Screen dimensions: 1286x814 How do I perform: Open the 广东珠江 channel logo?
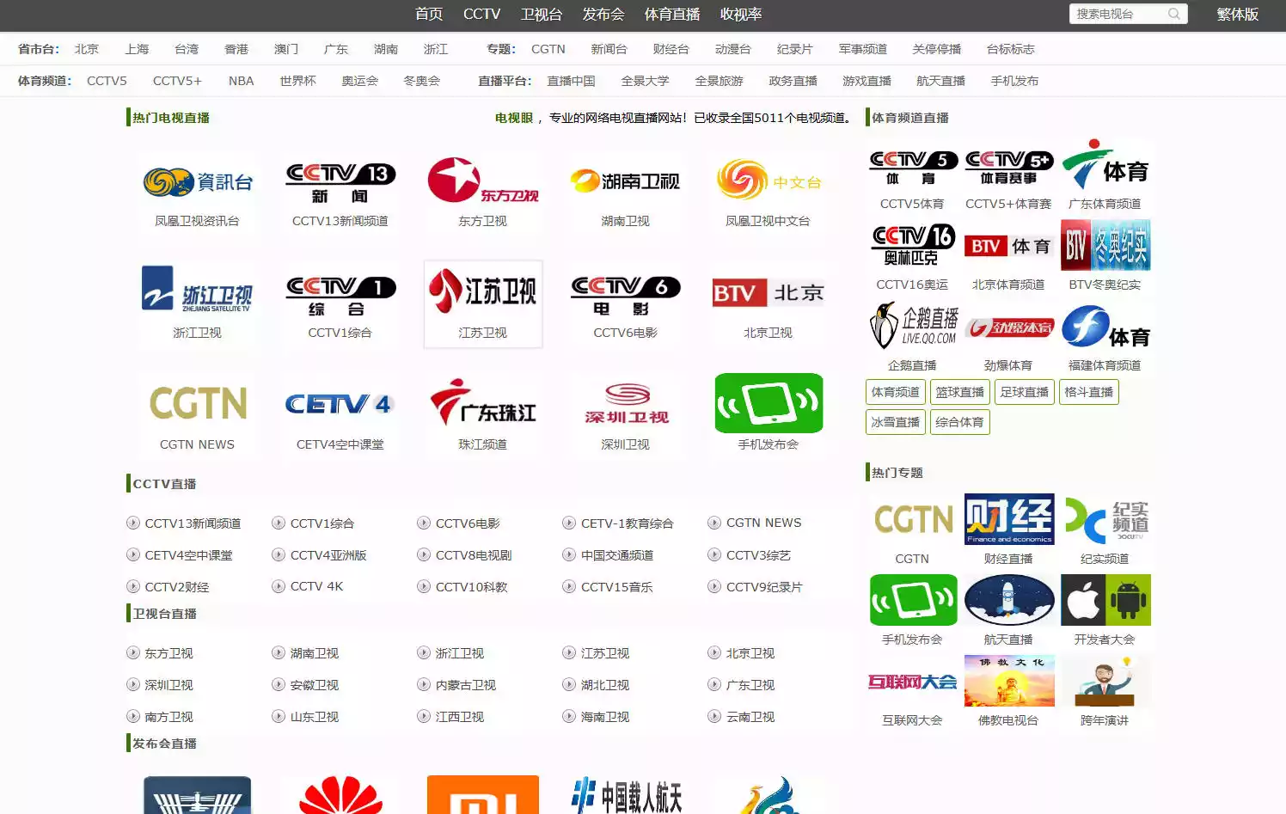click(x=483, y=403)
